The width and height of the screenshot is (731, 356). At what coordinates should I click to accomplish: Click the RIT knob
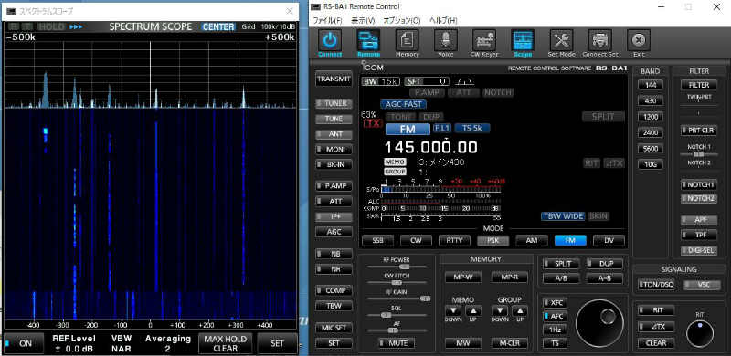tap(700, 333)
